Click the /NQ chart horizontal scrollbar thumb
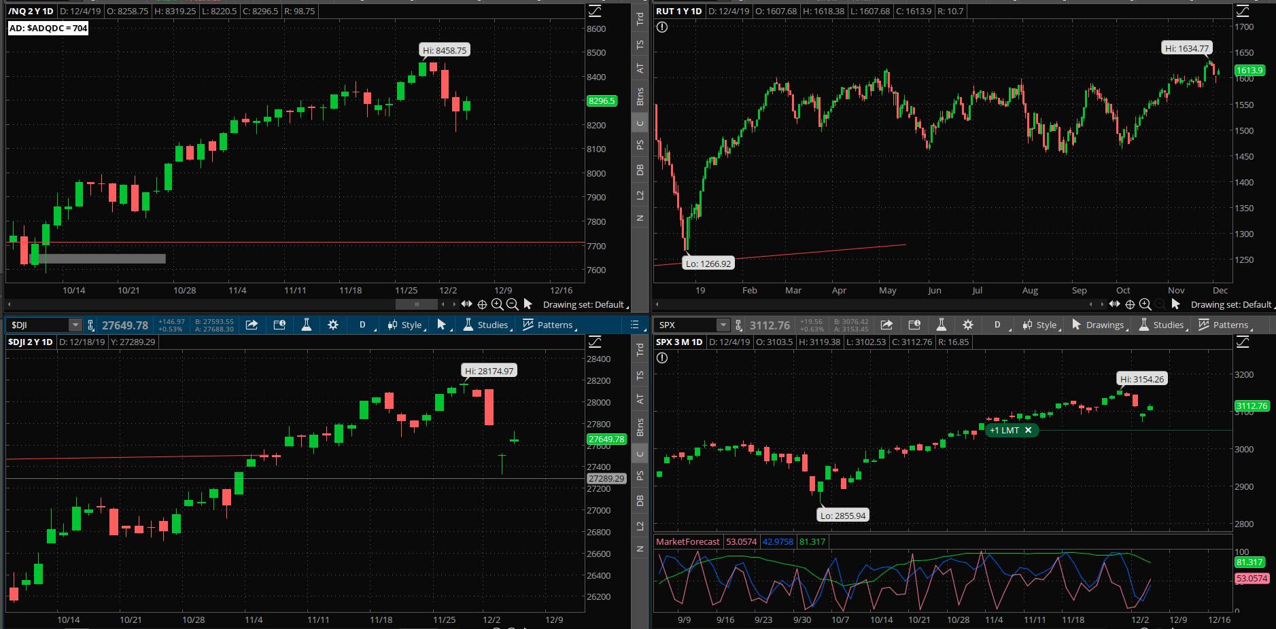 [x=417, y=304]
